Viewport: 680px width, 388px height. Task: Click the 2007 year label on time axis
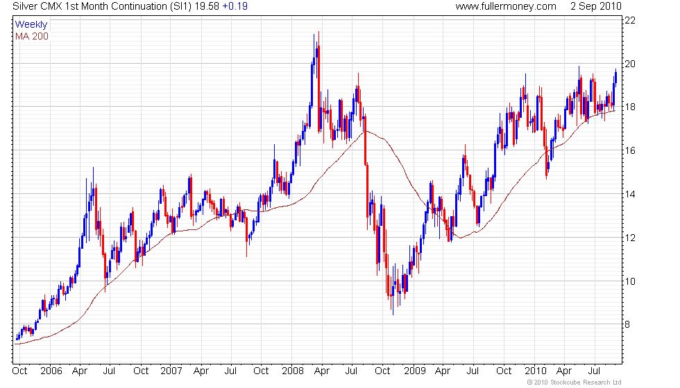point(171,371)
